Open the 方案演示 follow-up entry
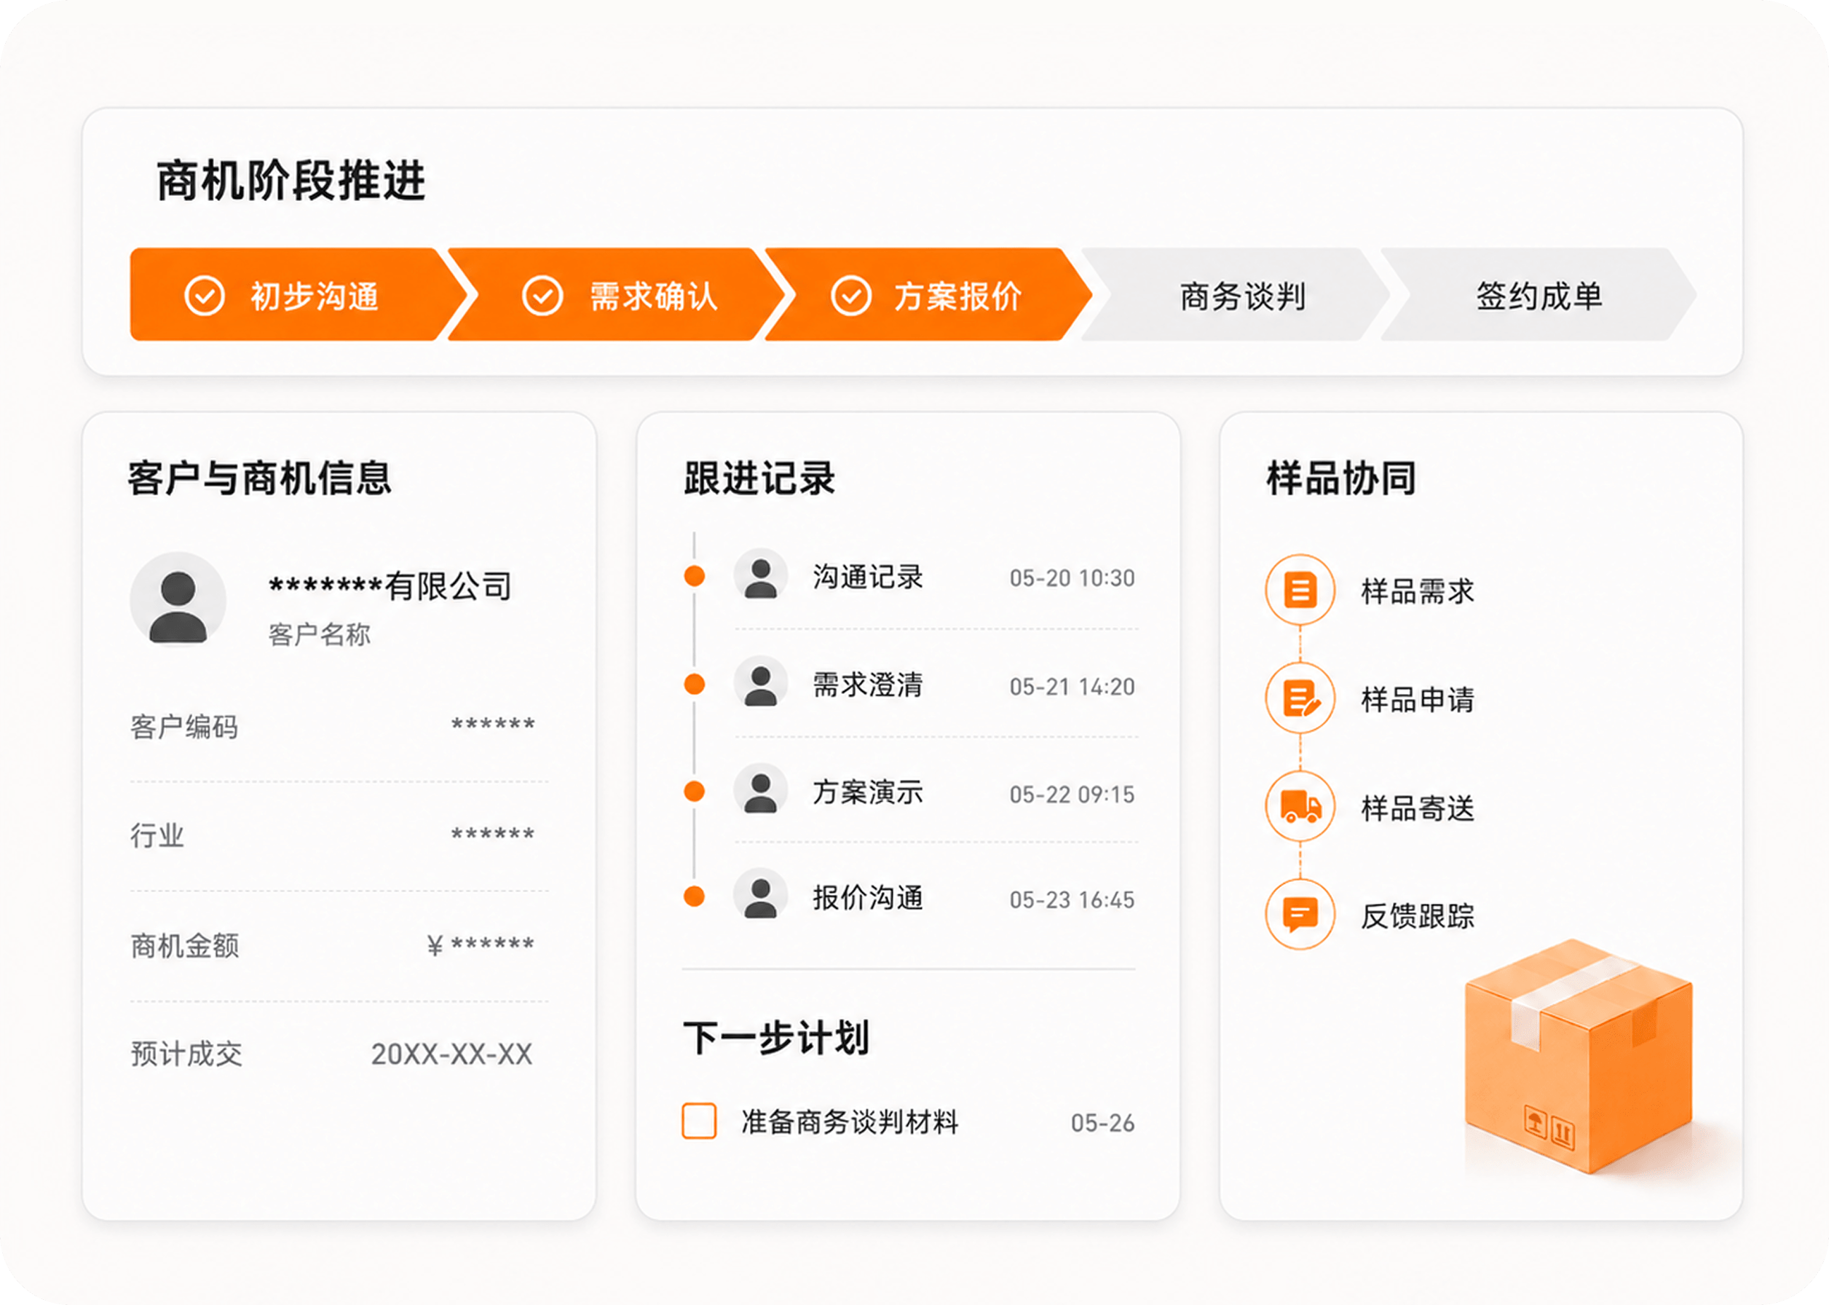Screen dimensions: 1829x1305 (x=867, y=792)
